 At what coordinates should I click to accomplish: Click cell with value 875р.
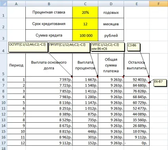[85, 114]
